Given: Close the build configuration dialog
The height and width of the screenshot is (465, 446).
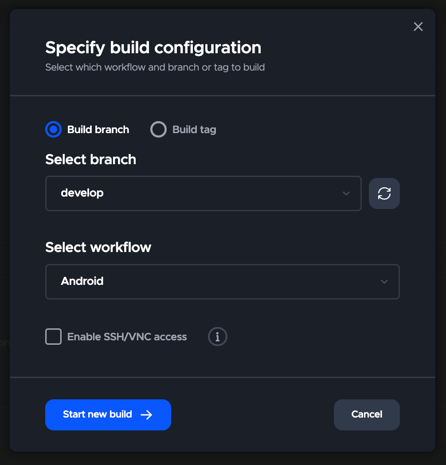Looking at the screenshot, I should (x=418, y=27).
